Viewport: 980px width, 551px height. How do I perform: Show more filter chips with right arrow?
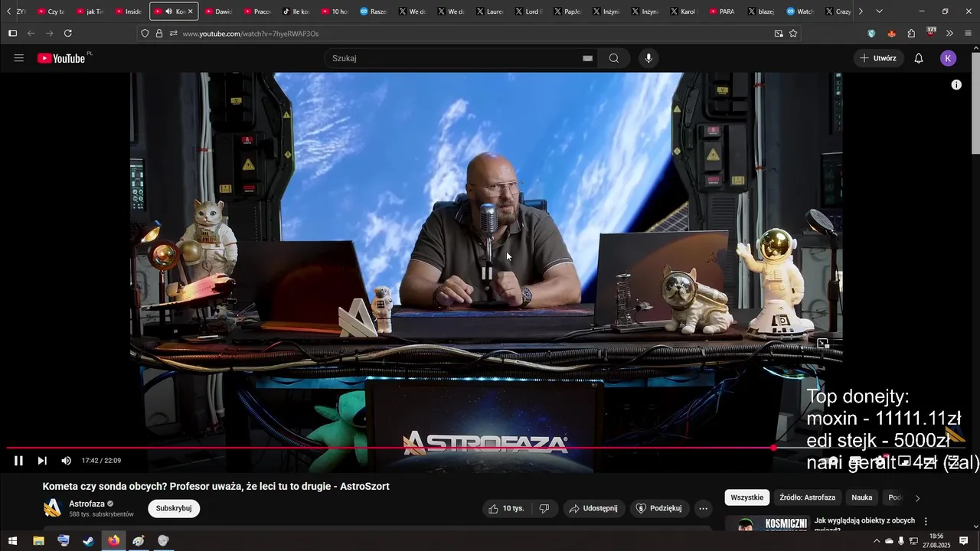(917, 498)
